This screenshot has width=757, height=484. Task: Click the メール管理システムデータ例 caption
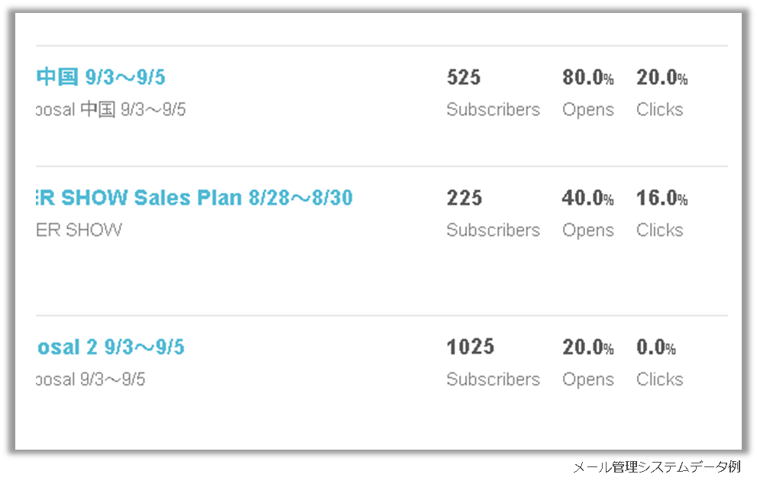pos(657,467)
